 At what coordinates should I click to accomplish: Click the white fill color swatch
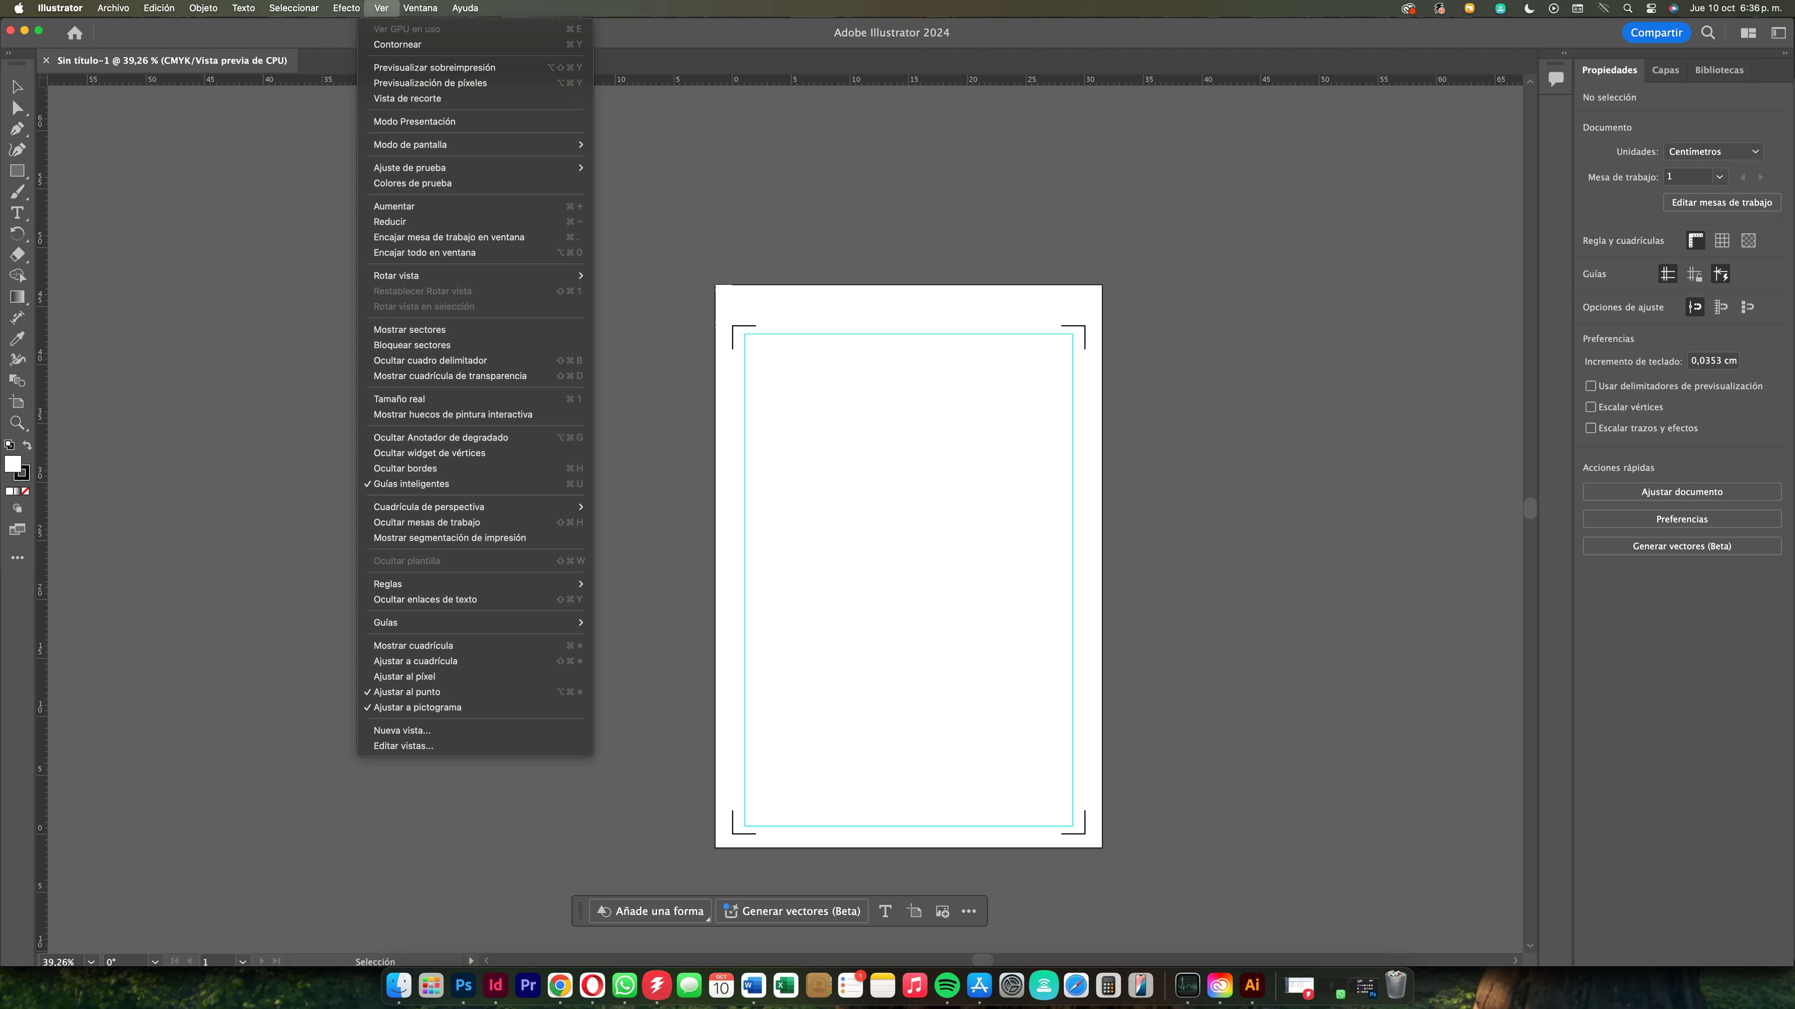click(x=13, y=464)
